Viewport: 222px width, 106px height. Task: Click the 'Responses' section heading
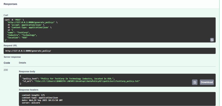(10, 4)
